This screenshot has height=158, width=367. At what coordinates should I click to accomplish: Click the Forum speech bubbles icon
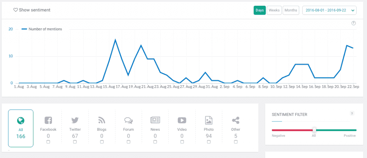(x=128, y=120)
